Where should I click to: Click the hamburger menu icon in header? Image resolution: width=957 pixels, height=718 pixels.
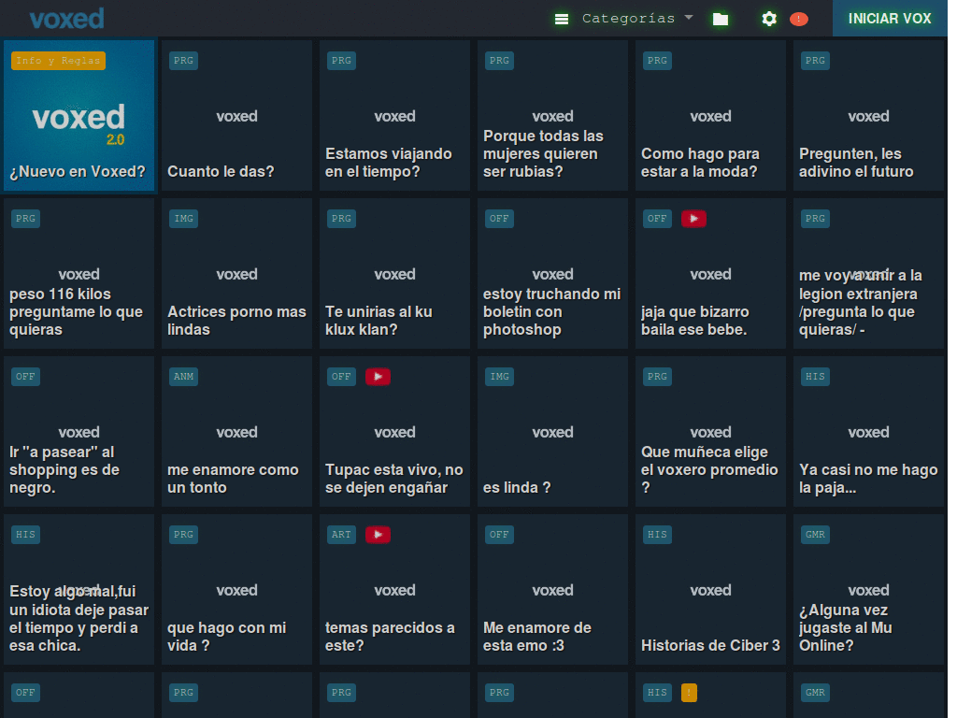[561, 19]
